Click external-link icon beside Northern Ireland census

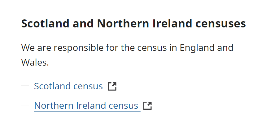pos(147,106)
